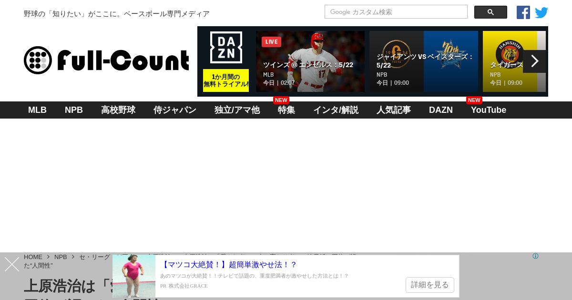The height and width of the screenshot is (300, 572).
Task: Open the Twins at Angels live game card
Action: (310, 61)
